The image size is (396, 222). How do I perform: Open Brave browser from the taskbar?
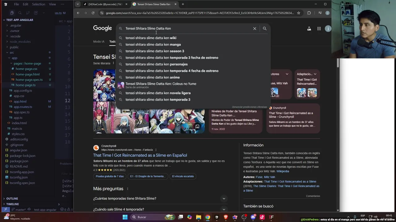pos(226,217)
